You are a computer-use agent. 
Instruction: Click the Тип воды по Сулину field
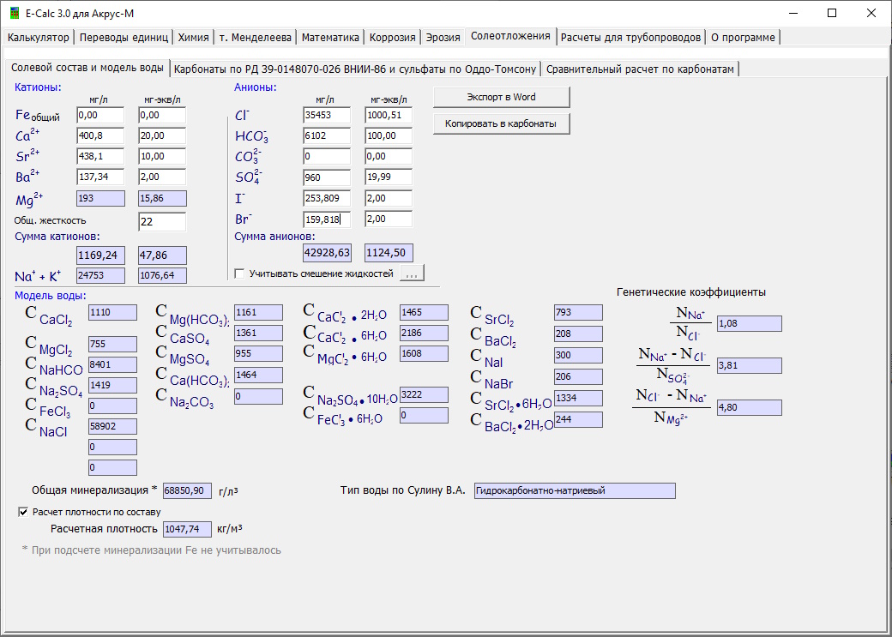574,490
